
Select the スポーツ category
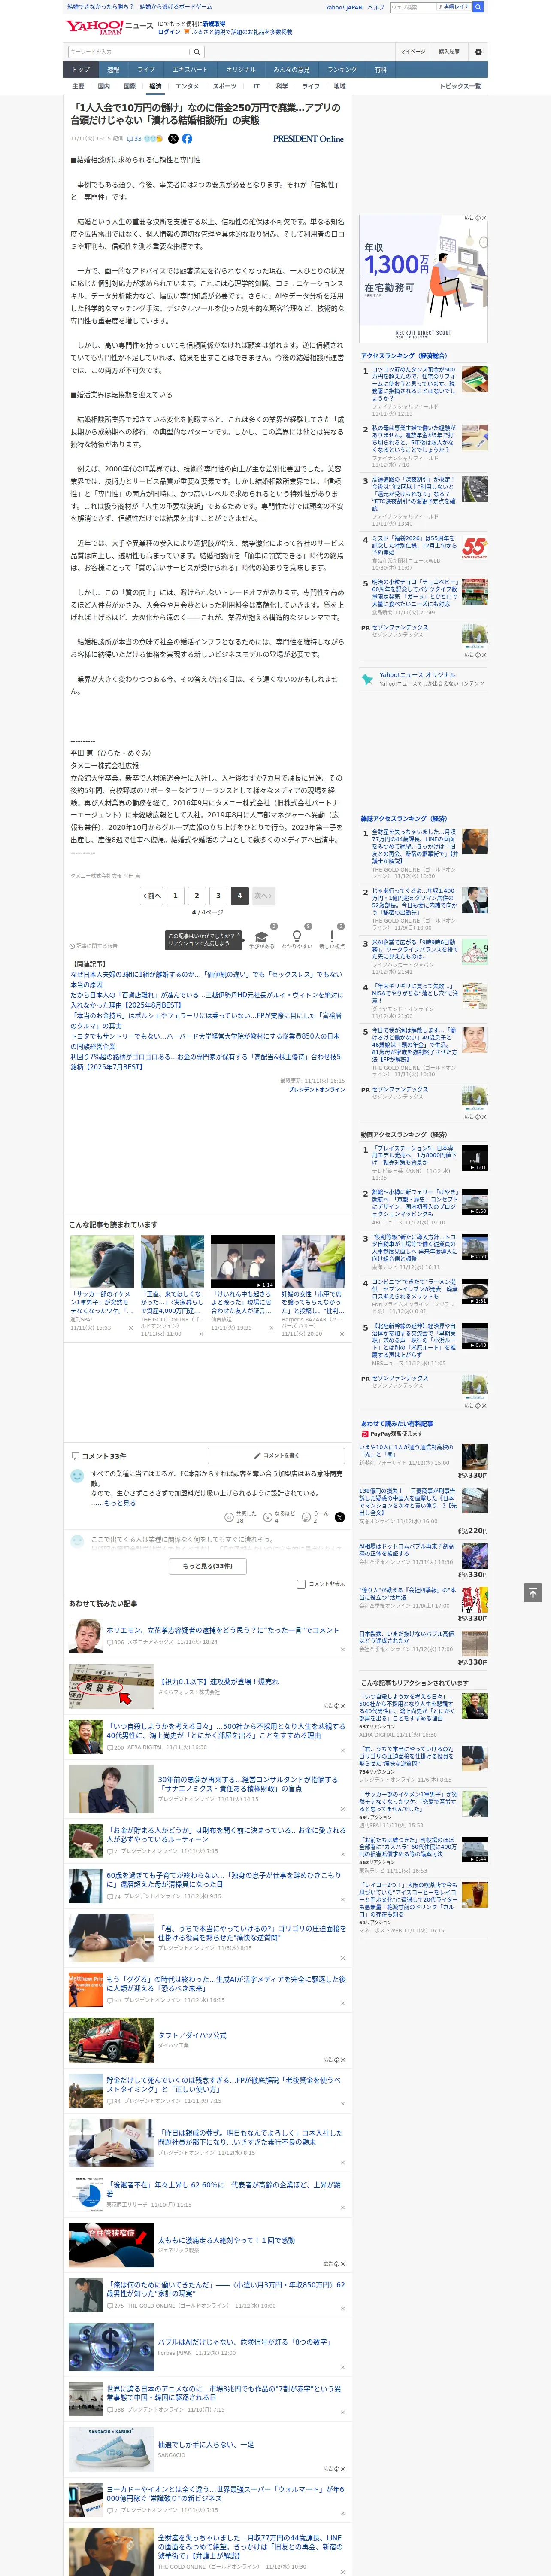pos(225,86)
